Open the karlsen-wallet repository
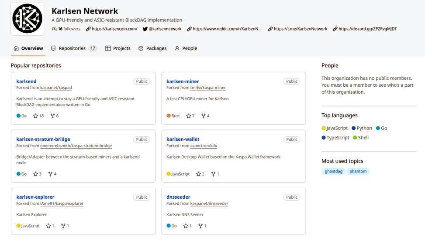Screen dimensions: 425x241 tap(183, 139)
